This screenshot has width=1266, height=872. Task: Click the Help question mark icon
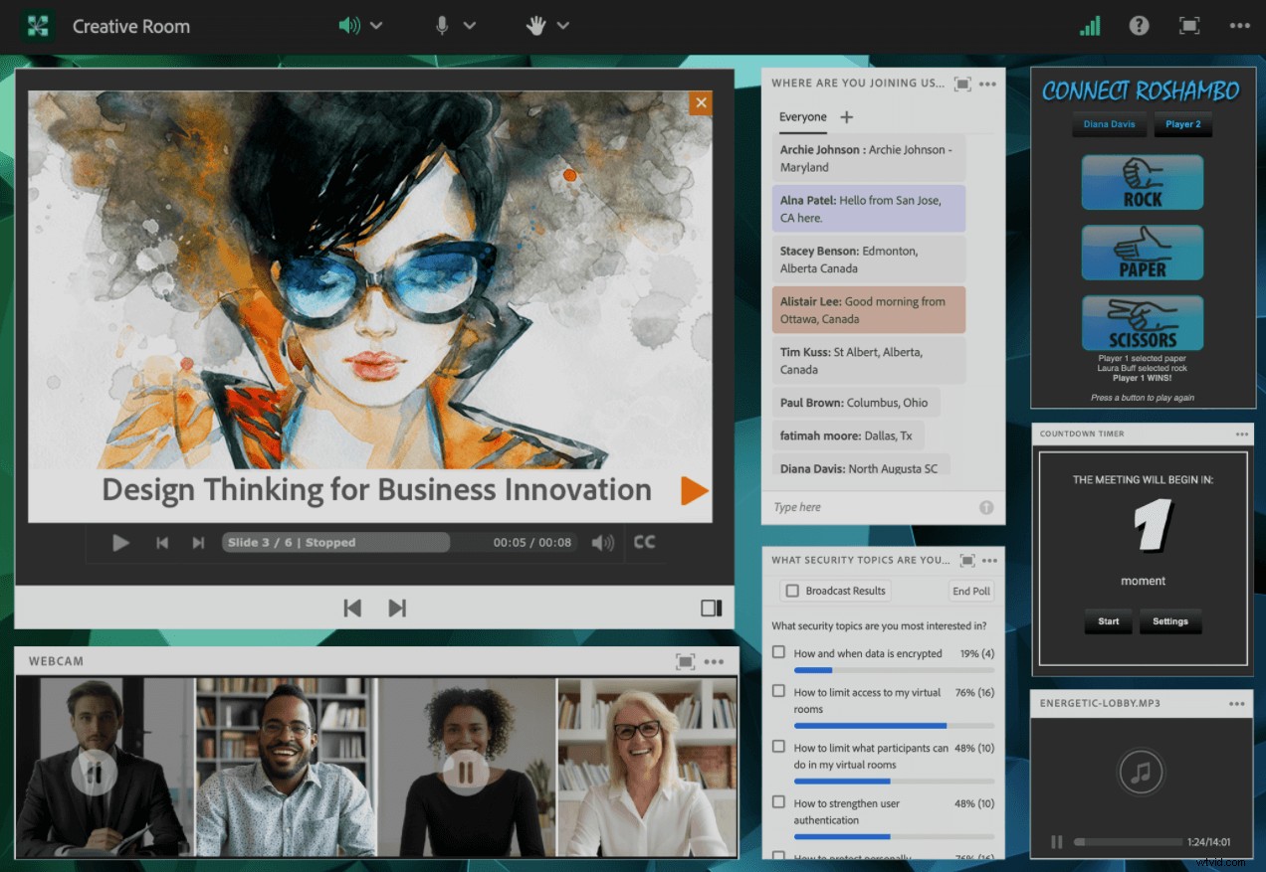(1139, 25)
